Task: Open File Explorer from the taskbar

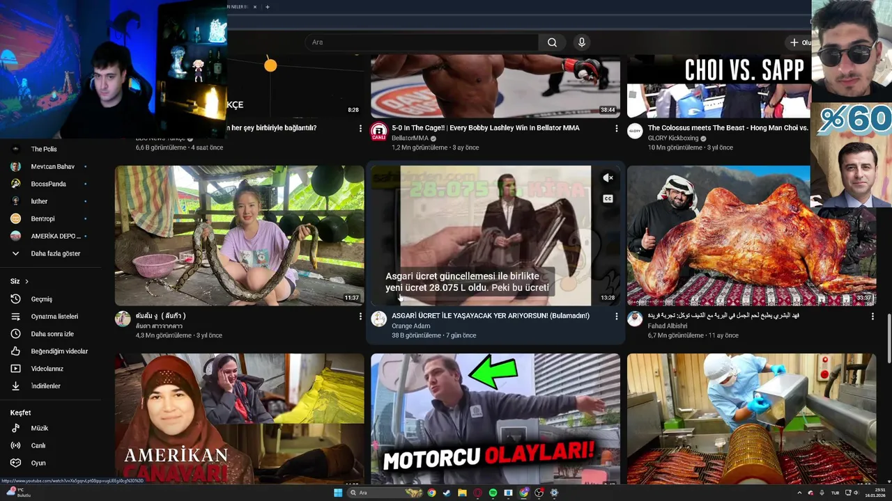Action: pos(462,493)
